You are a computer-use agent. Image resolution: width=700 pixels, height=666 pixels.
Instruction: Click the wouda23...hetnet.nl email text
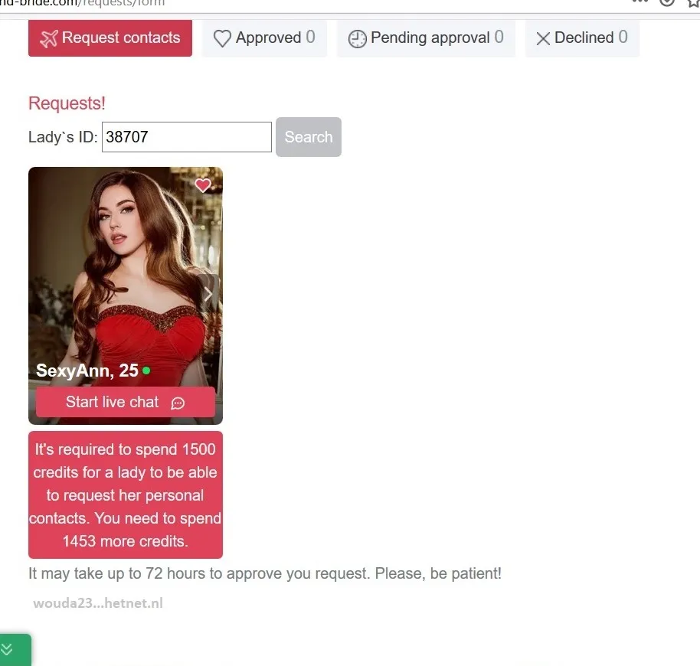pos(98,603)
